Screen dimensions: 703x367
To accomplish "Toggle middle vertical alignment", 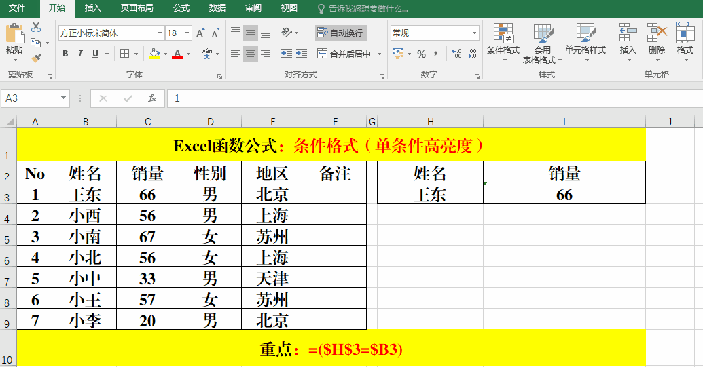I will (x=251, y=33).
